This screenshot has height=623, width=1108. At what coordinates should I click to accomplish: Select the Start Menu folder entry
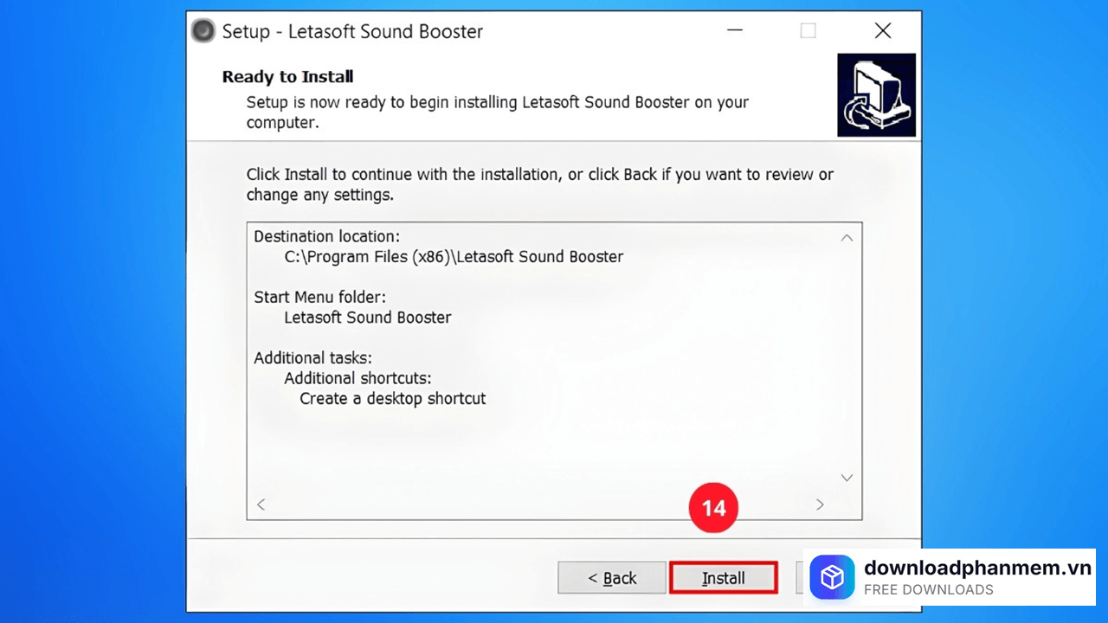tap(319, 297)
